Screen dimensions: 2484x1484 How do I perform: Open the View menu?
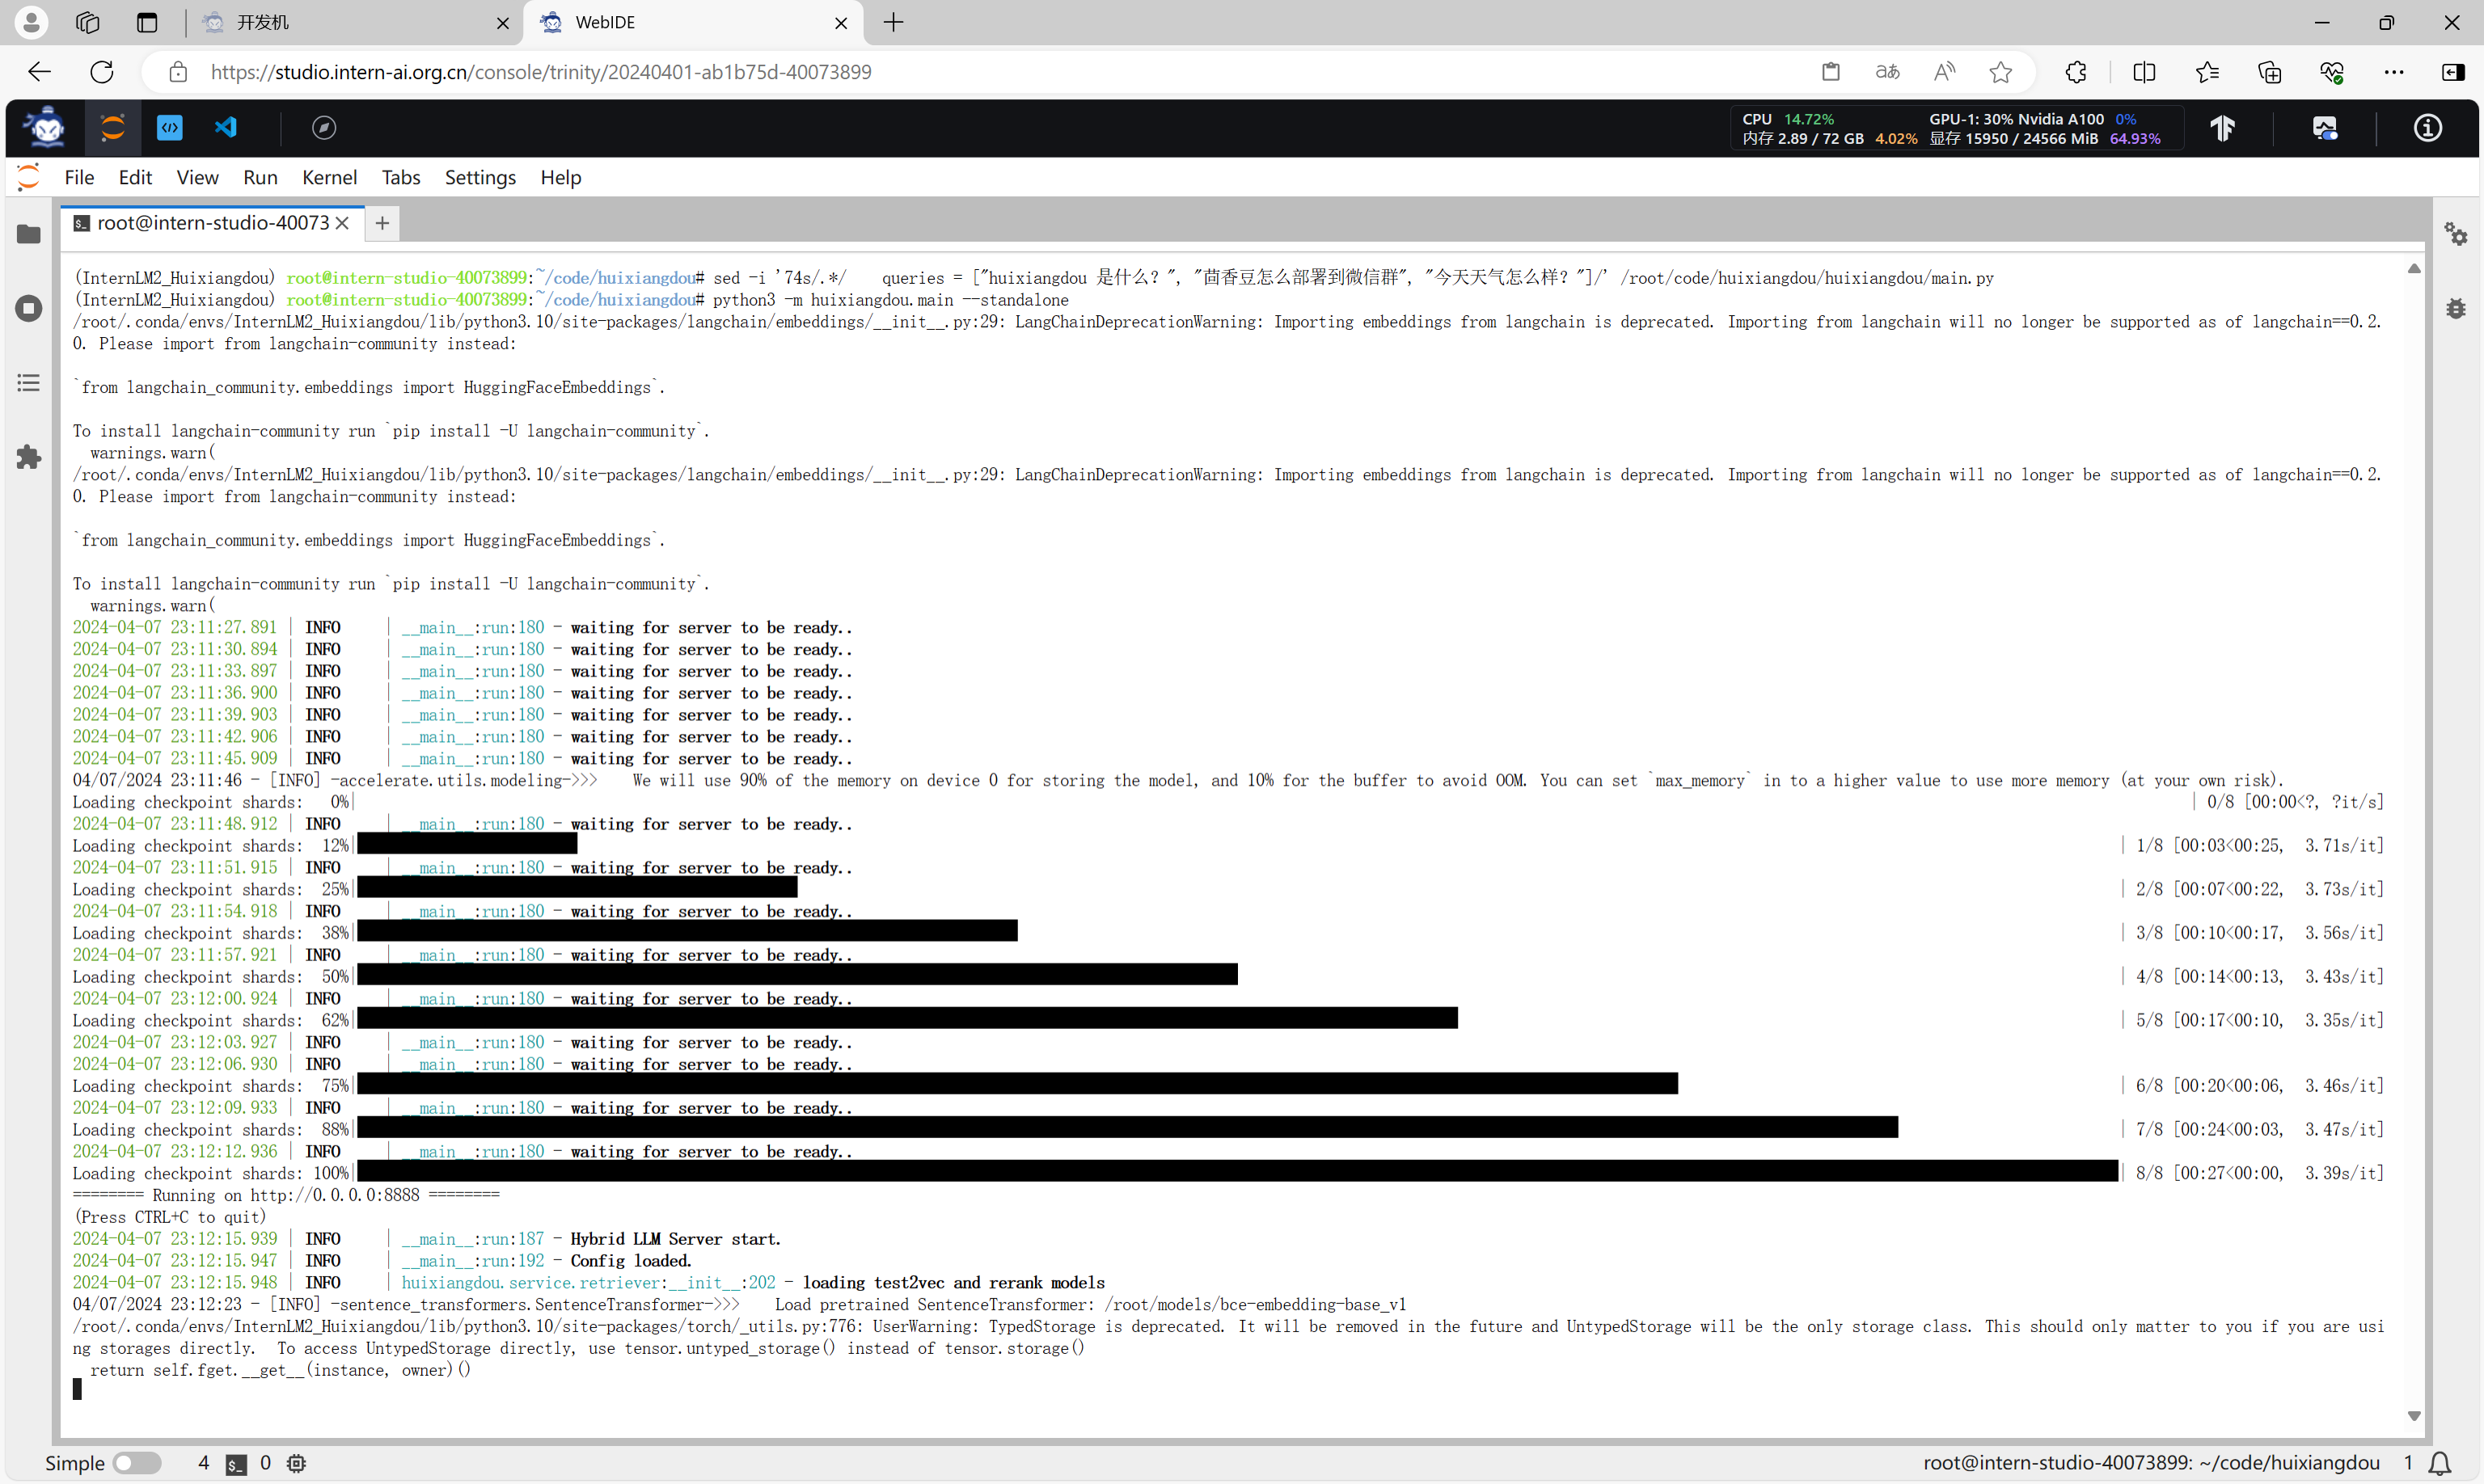tap(197, 177)
